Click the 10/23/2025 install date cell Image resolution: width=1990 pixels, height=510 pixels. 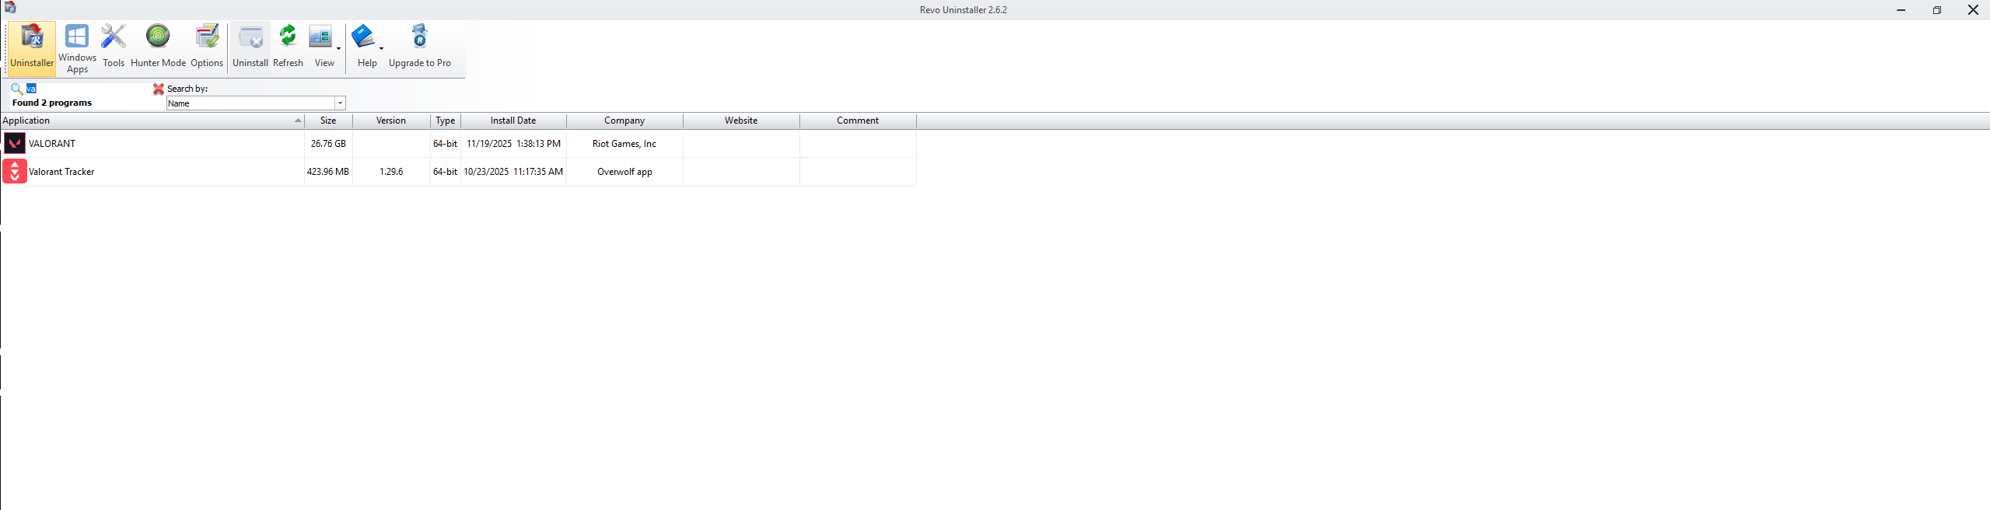pyautogui.click(x=513, y=172)
